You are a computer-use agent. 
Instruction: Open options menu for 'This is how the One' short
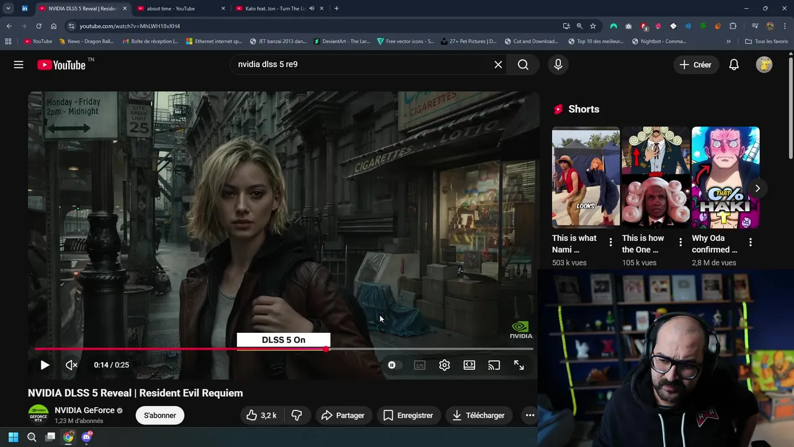680,242
